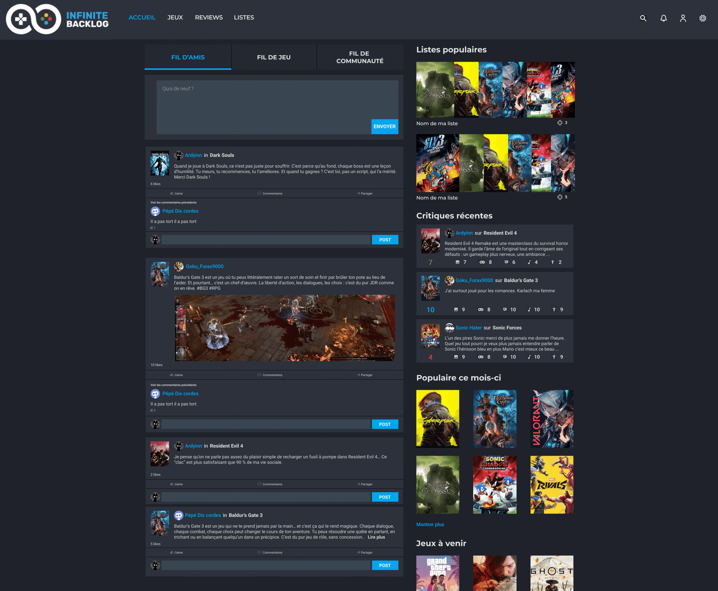Like Ardyinn's Resident Evil 4 post

pyautogui.click(x=177, y=484)
